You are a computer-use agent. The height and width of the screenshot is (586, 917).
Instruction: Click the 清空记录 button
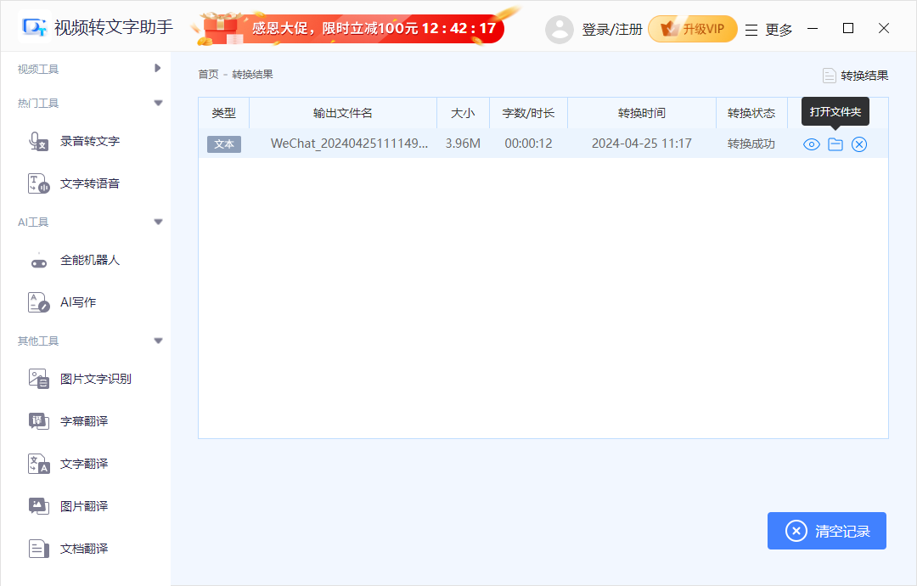point(826,531)
